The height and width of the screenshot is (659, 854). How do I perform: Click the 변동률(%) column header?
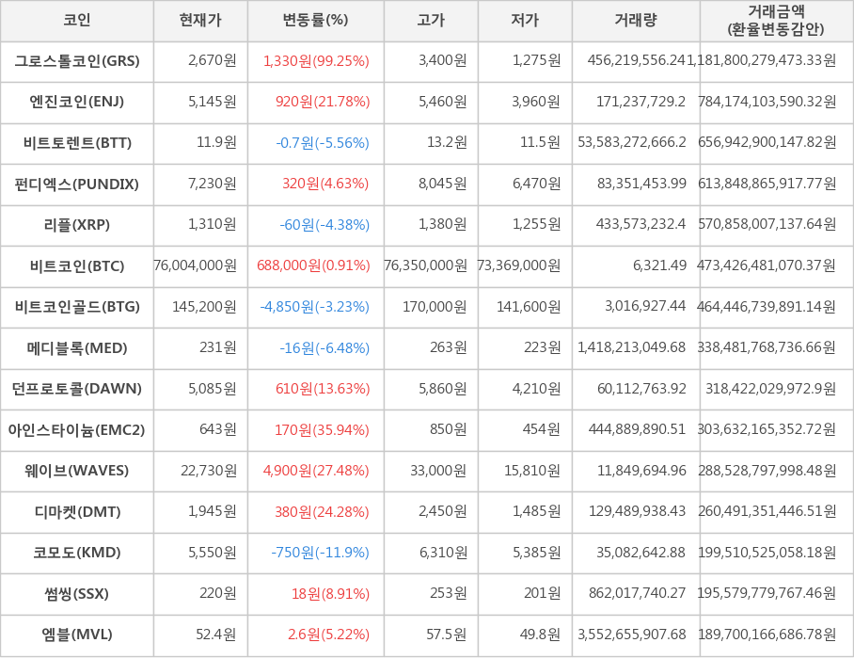pyautogui.click(x=315, y=20)
